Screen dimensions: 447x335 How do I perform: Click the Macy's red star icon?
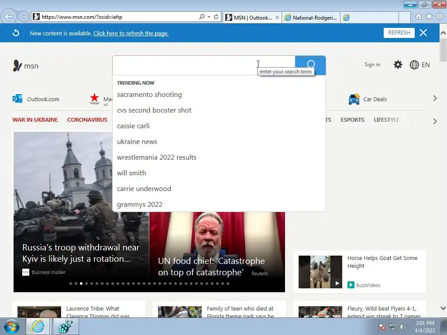94,98
